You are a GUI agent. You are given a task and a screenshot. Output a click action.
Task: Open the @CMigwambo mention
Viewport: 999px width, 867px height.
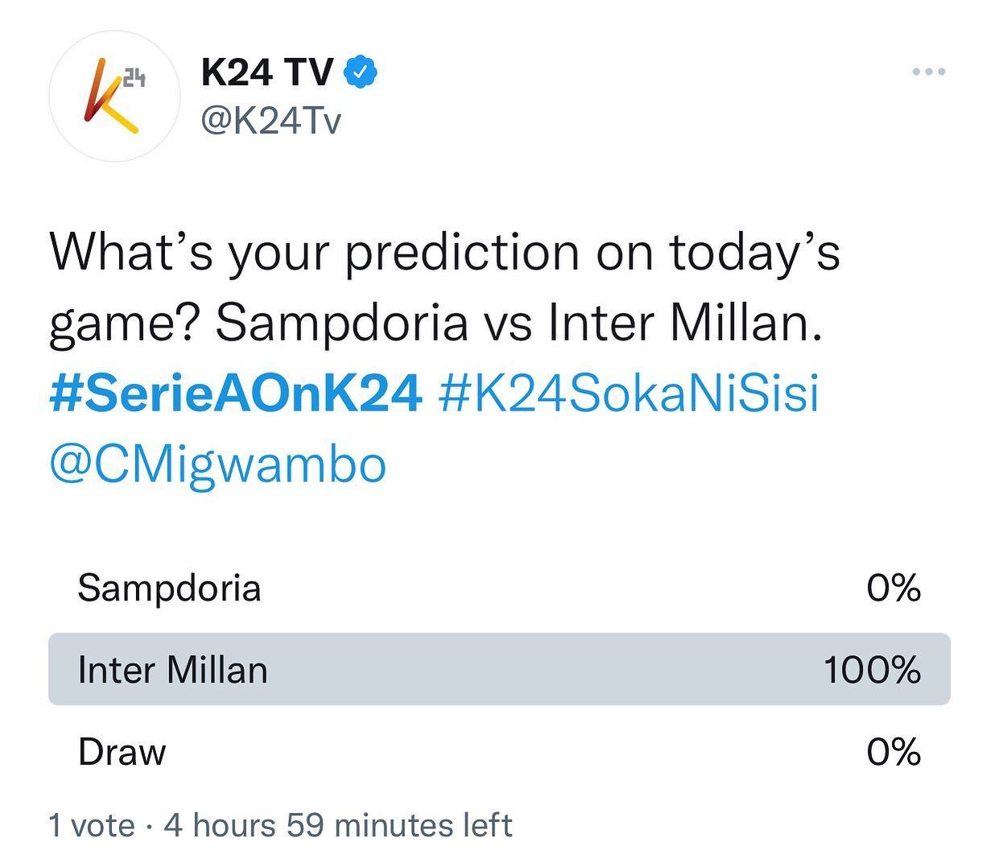218,465
